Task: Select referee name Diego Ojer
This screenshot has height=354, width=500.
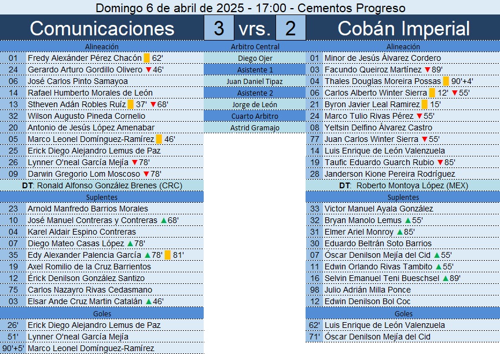Action: [255, 58]
